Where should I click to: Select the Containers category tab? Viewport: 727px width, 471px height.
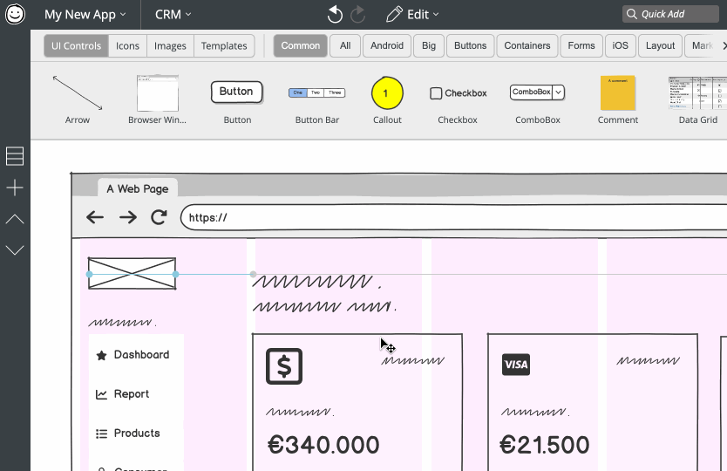pos(527,46)
